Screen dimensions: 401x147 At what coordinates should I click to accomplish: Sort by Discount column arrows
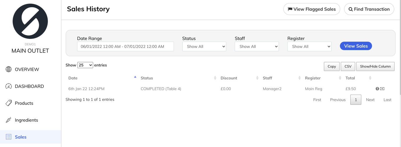pos(257,78)
